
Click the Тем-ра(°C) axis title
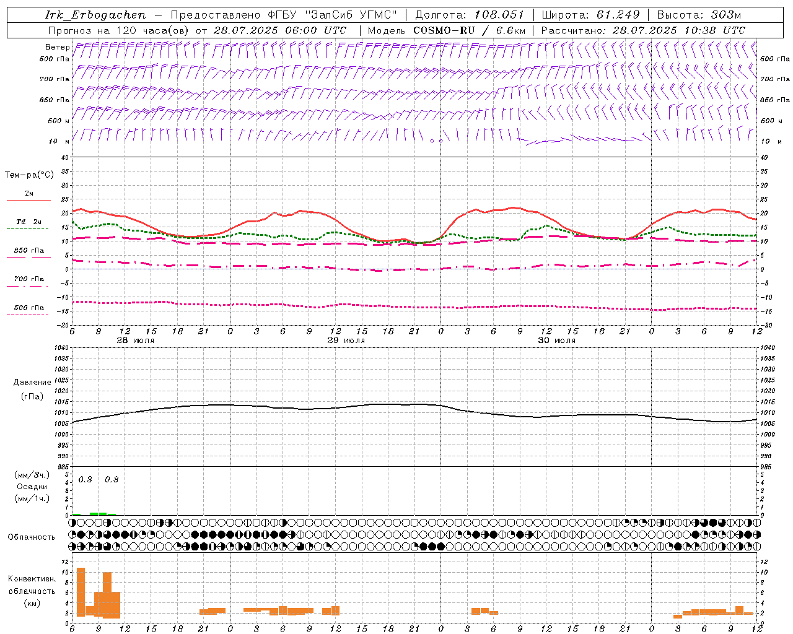[29, 175]
